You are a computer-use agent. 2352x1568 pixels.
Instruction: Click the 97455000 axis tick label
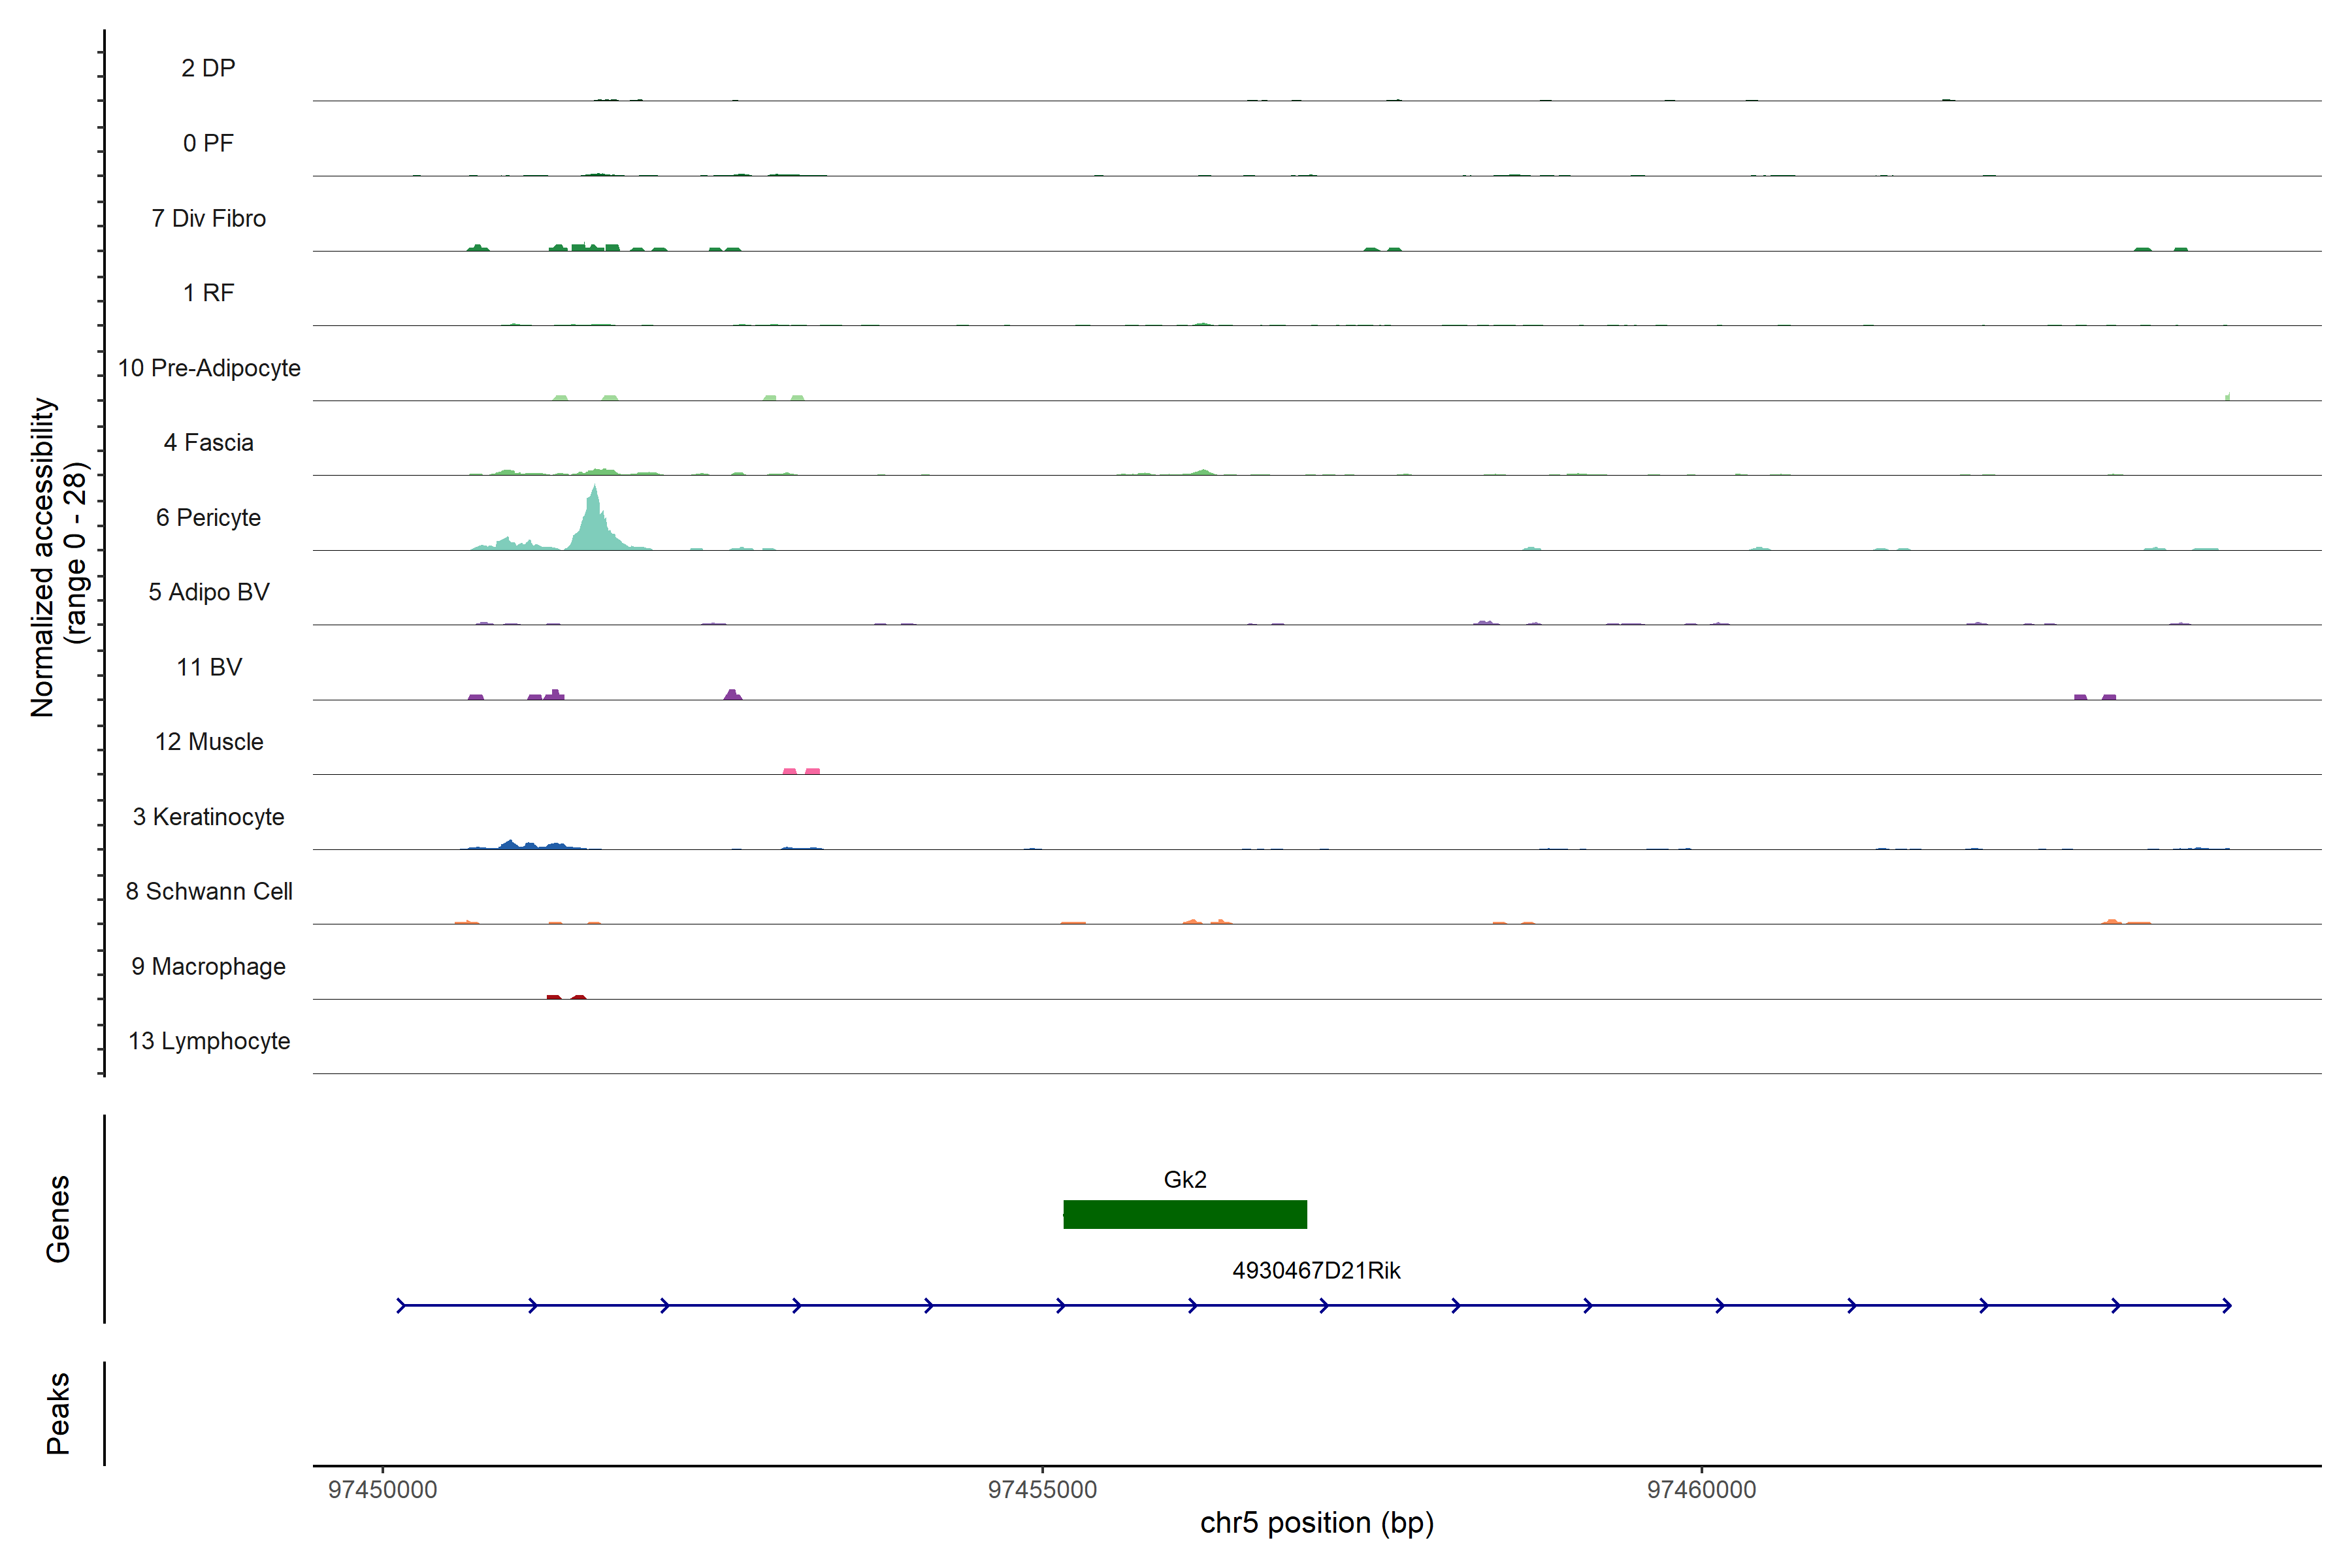[x=1042, y=1490]
